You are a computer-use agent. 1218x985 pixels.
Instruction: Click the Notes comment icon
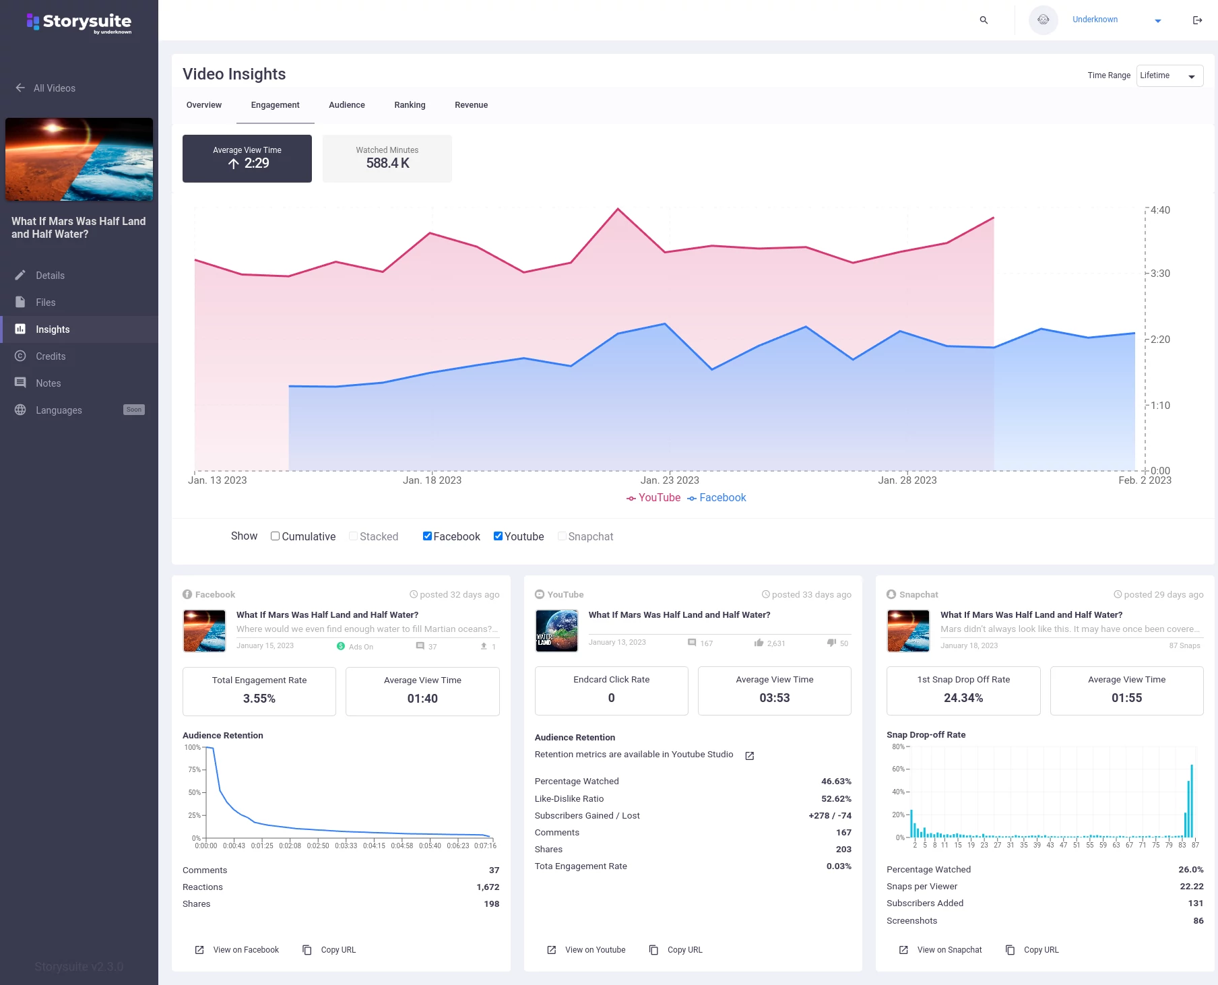point(20,383)
